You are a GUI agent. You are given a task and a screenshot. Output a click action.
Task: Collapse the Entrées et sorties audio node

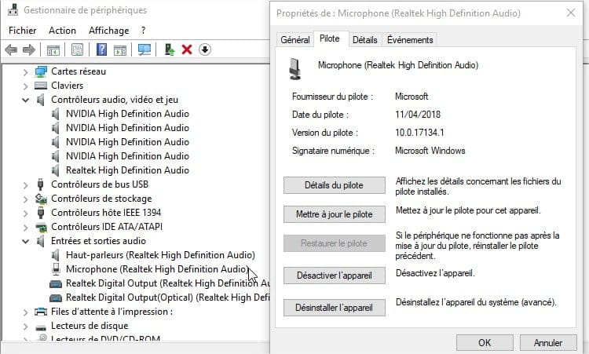[26, 241]
